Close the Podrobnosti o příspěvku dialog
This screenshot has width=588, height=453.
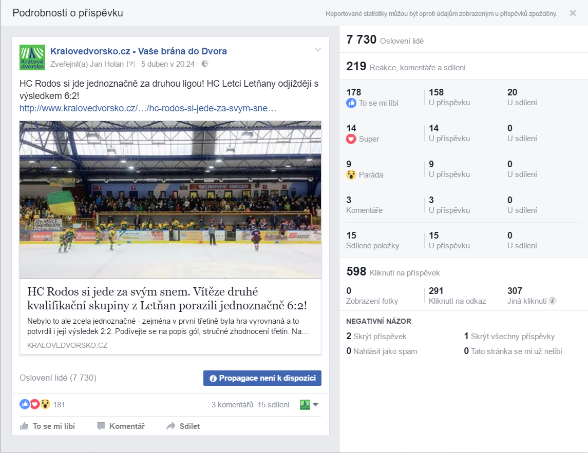pos(573,13)
